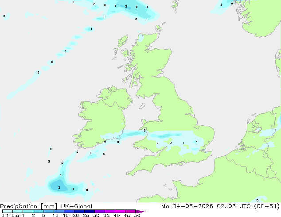The image size is (281, 217).
Task: Click the arrow tip at the legend's end
Action: (x=140, y=212)
